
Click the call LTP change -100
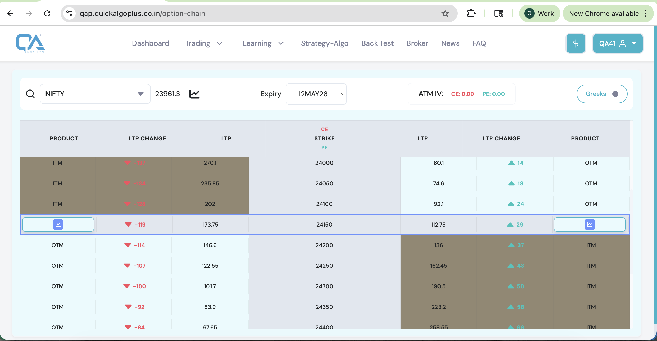135,286
